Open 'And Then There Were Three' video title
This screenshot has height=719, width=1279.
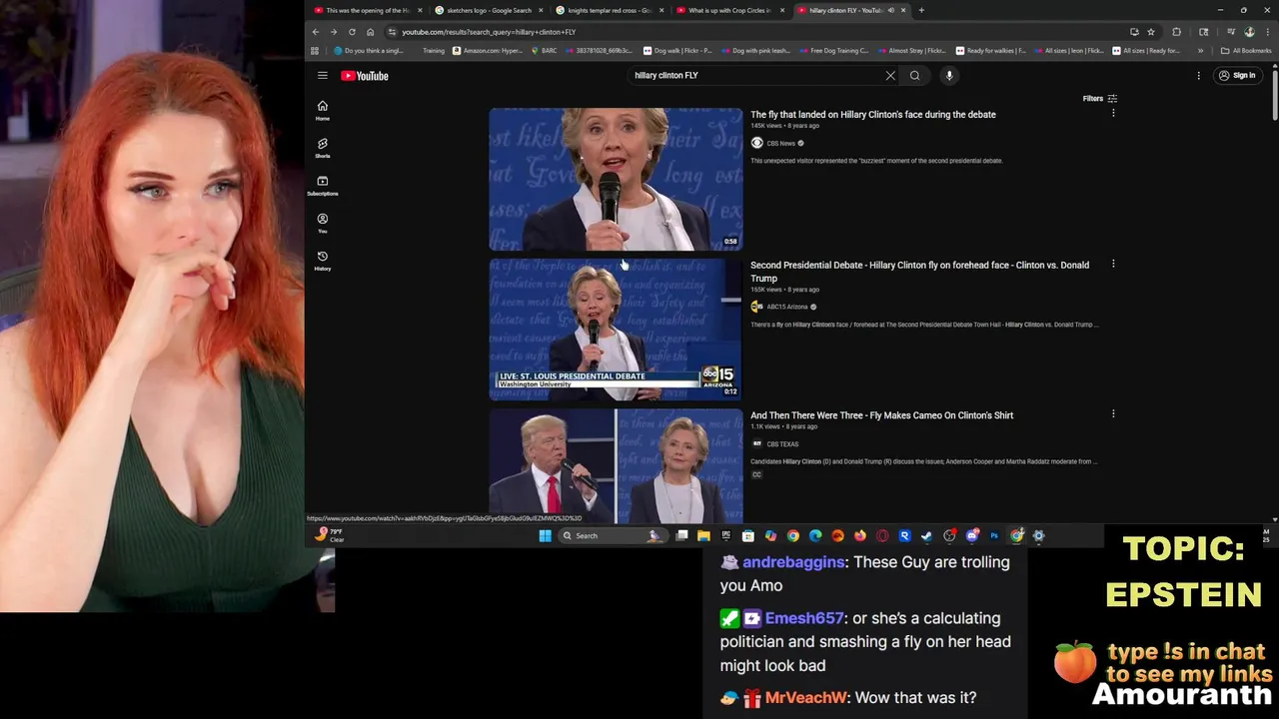(881, 415)
